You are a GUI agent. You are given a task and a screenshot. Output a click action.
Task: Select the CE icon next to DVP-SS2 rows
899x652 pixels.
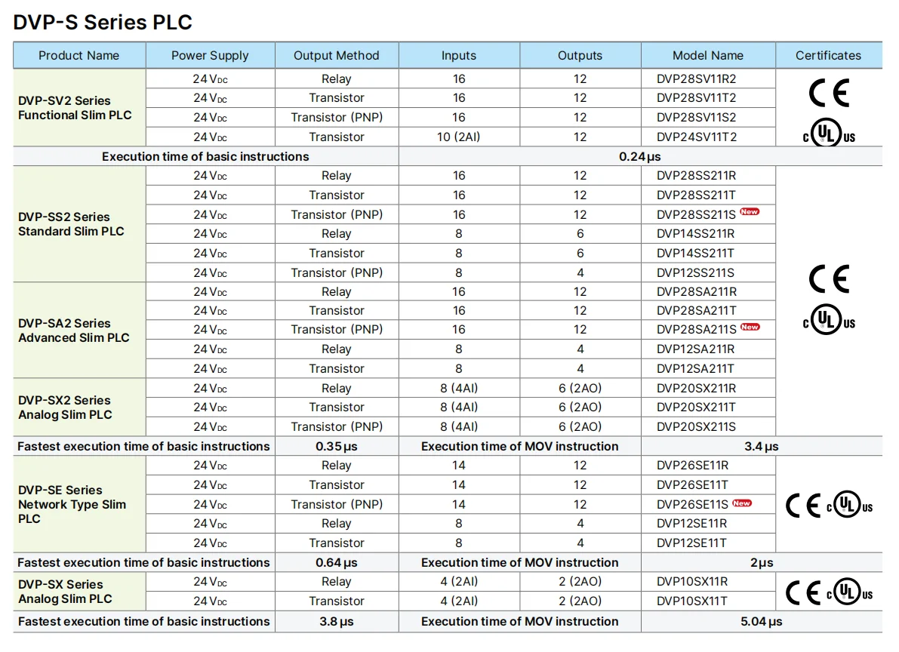[828, 278]
